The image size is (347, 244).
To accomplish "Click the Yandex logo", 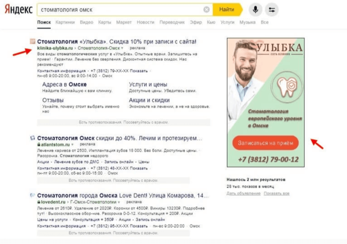I will click(x=19, y=10).
